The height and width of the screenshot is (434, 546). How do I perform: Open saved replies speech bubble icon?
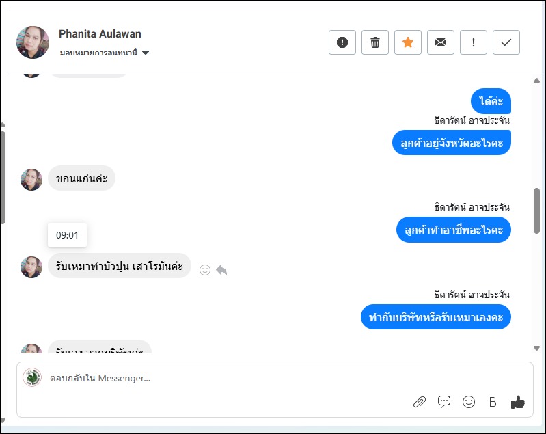click(x=444, y=402)
